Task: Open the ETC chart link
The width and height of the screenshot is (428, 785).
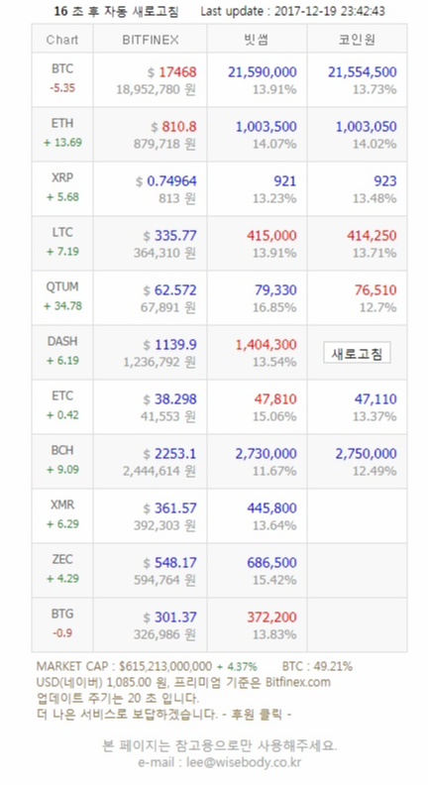Action: 62,396
